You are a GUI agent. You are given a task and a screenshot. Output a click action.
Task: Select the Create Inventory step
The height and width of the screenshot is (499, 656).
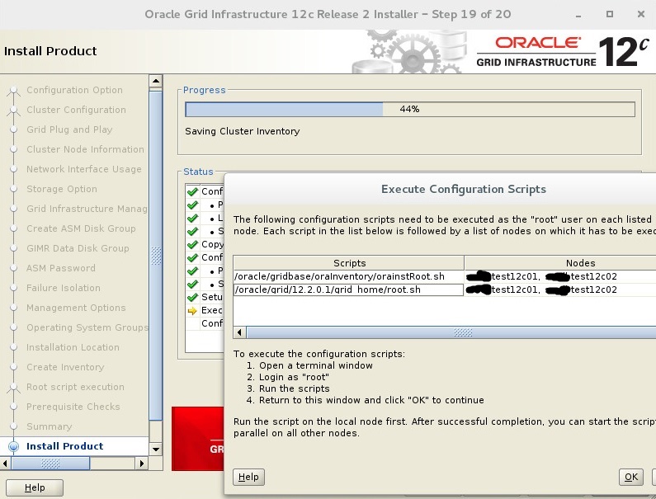tap(65, 367)
